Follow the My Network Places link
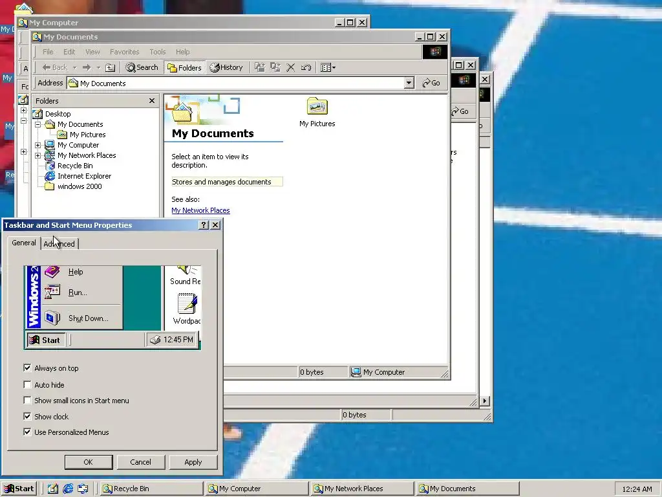Viewport: 662px width, 497px height. click(200, 210)
